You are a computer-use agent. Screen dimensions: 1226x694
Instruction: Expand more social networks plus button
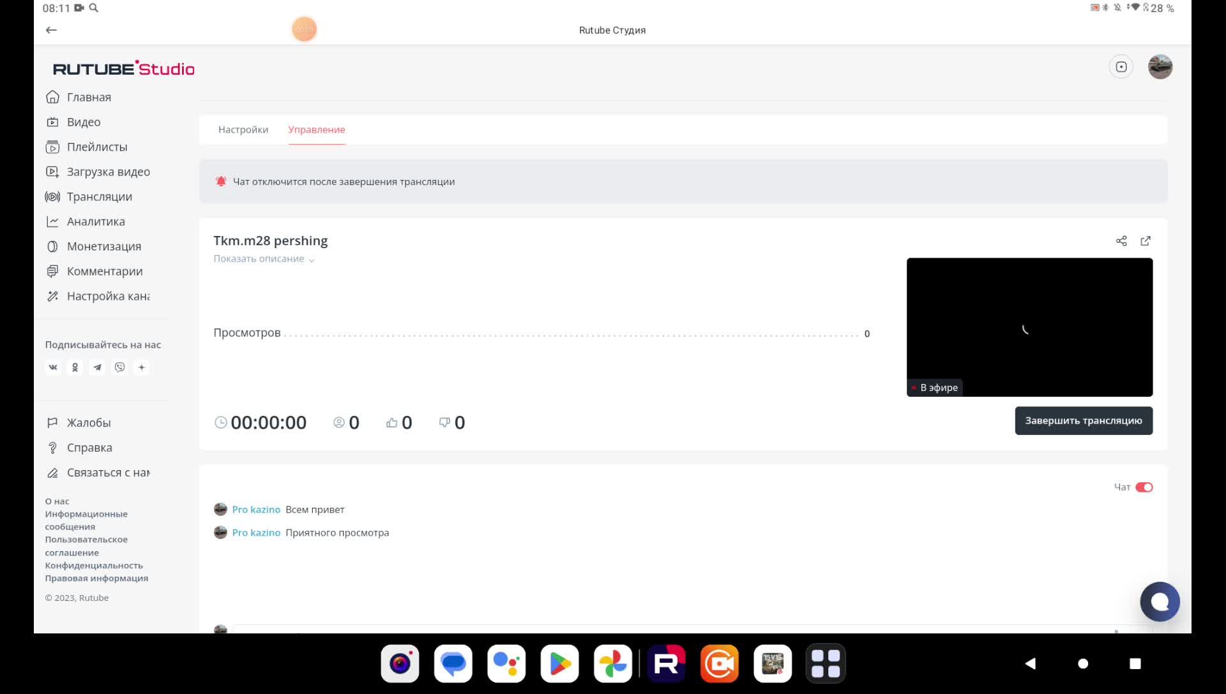click(x=142, y=367)
